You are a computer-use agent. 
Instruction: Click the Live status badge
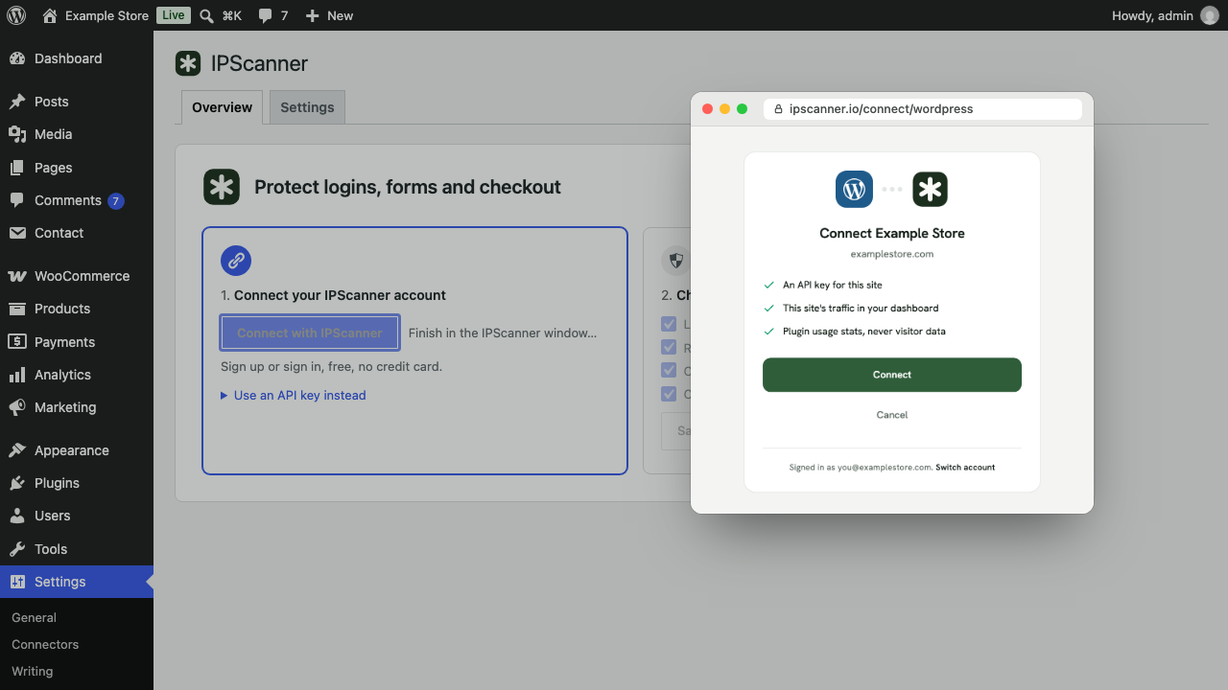tap(174, 15)
